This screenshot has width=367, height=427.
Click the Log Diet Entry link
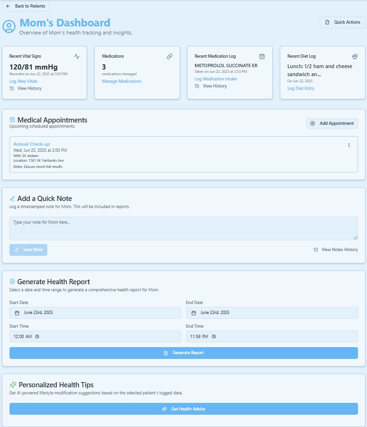[301, 88]
